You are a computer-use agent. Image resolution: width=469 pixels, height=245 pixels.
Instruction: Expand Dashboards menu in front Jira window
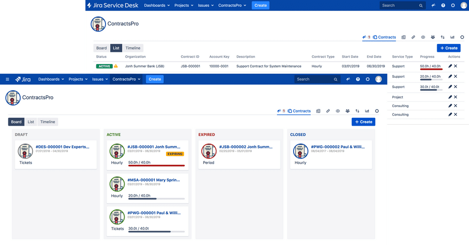tap(51, 79)
